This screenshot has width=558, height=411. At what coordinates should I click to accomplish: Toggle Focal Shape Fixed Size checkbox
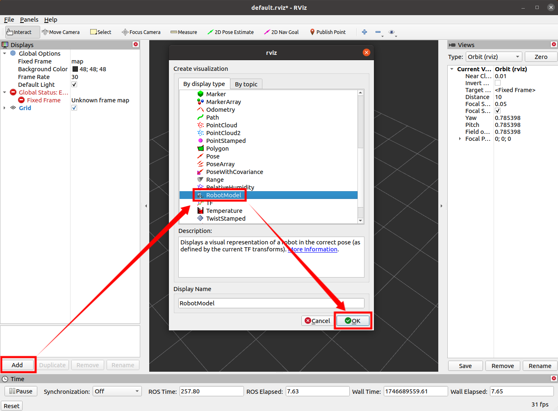[x=498, y=111]
